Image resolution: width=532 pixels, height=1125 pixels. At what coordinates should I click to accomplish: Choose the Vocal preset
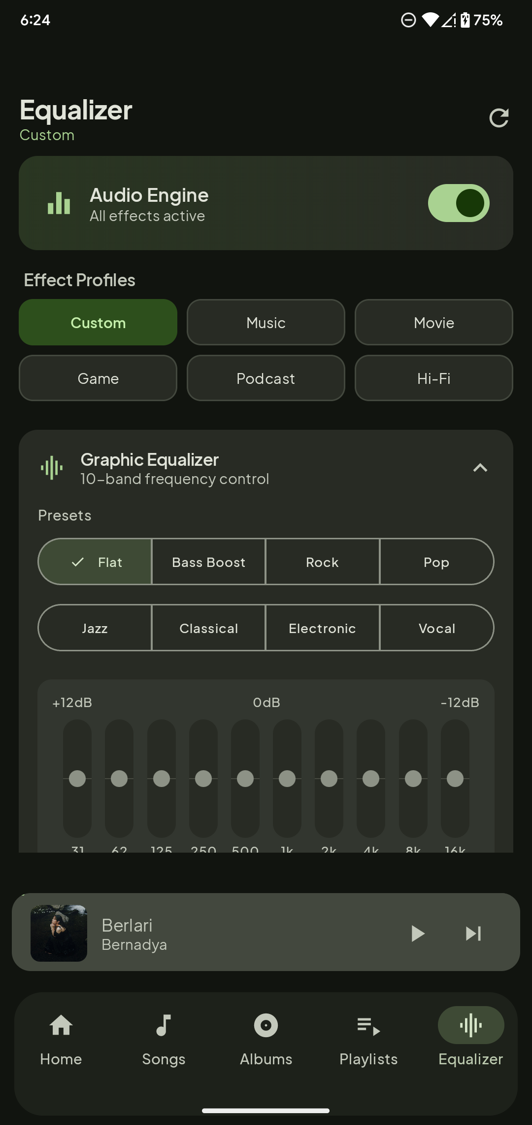pos(437,628)
